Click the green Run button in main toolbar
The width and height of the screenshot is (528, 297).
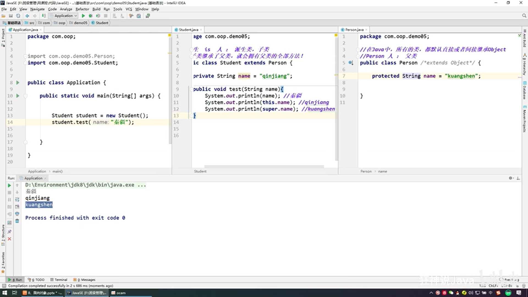pos(83,16)
